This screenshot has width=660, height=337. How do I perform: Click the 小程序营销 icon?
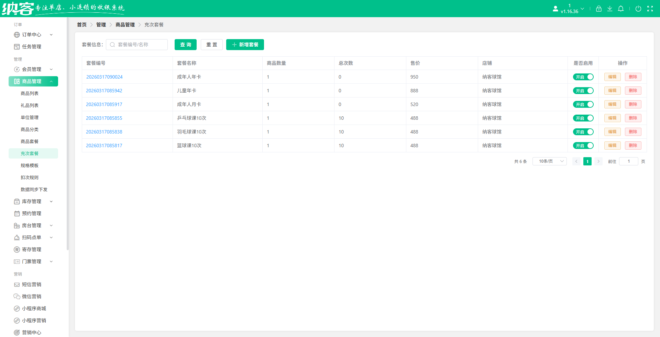coord(17,321)
